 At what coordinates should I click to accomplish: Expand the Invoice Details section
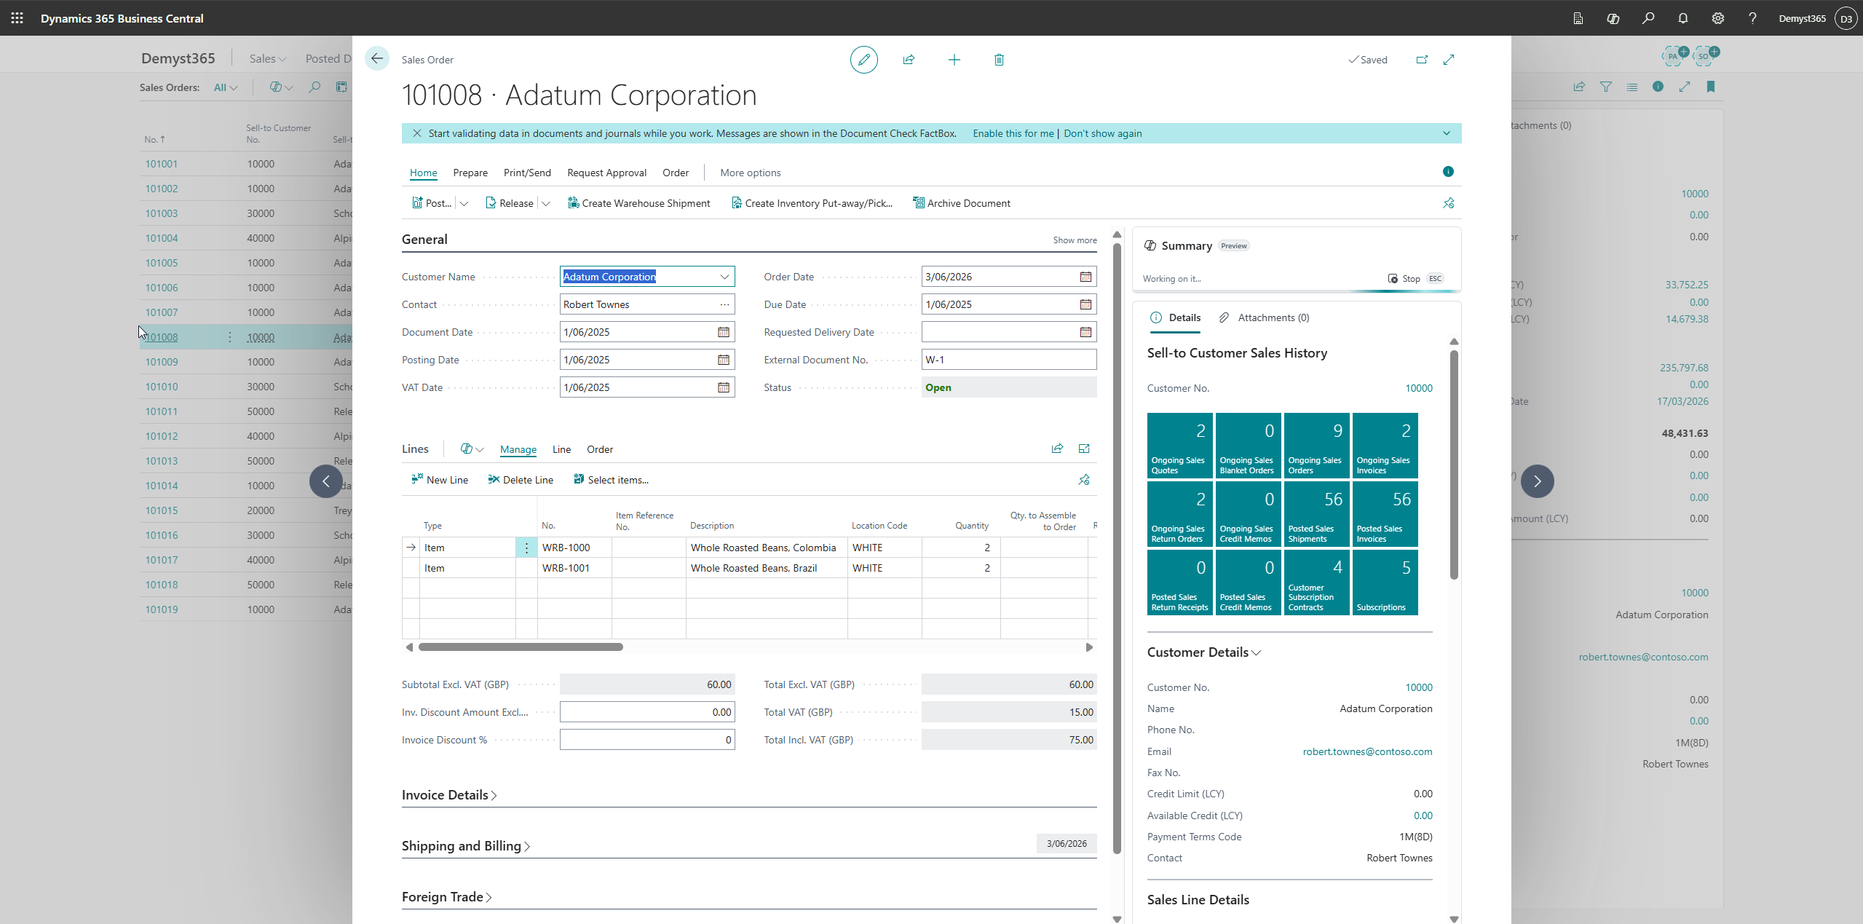pyautogui.click(x=448, y=795)
